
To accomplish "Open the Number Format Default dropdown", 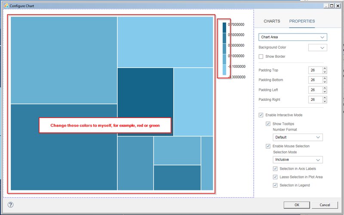I will (298, 137).
